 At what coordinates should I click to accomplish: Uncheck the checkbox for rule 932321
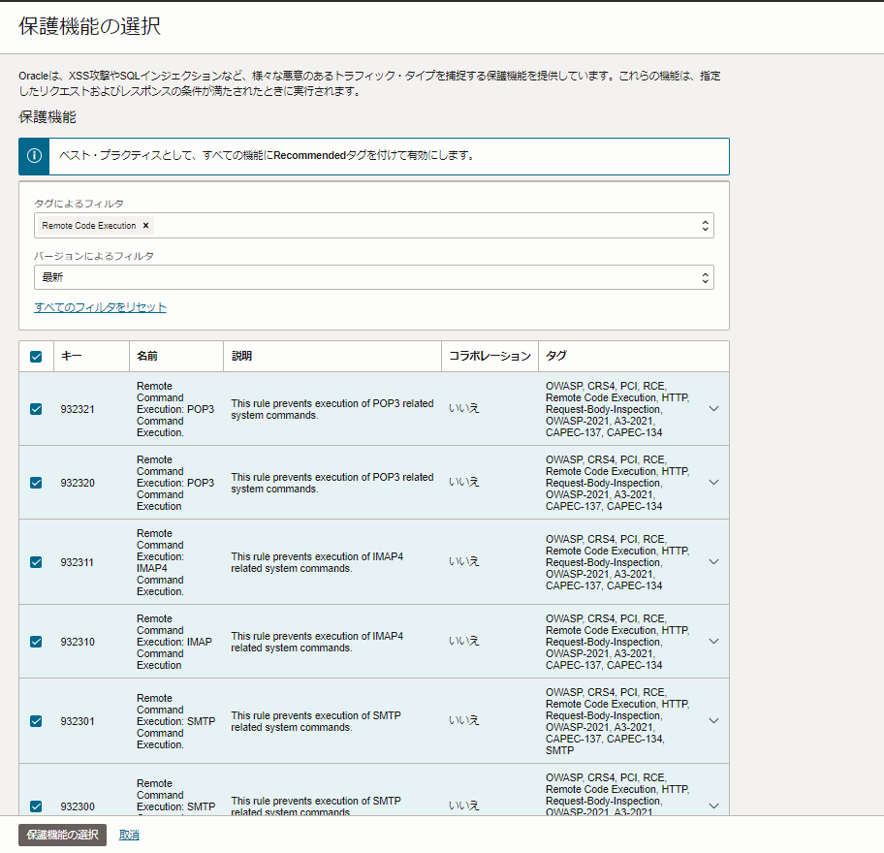36,409
